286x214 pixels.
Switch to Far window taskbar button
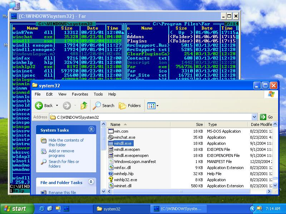178,209
